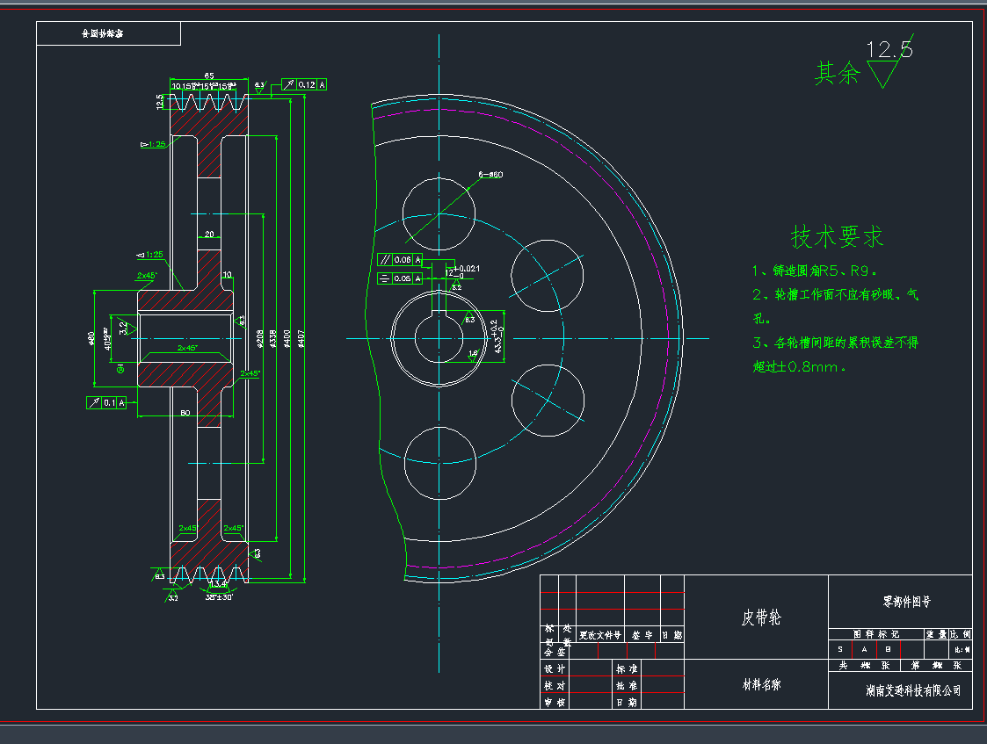Select the 0.12 A runout tolerance frame

point(305,84)
